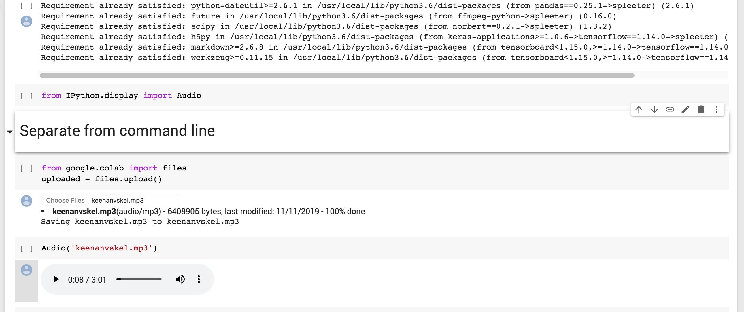Run the Audio('keenanvskel.mp3') cell
744x312 pixels.
(26, 248)
